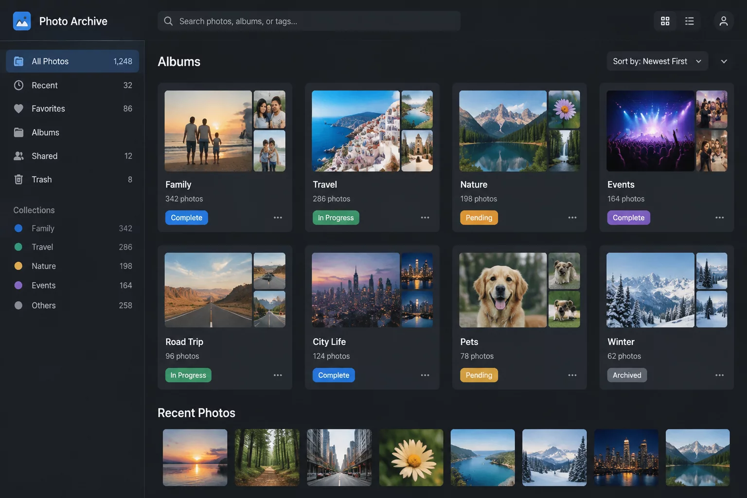Click the Shared people icon
747x498 pixels.
click(18, 156)
